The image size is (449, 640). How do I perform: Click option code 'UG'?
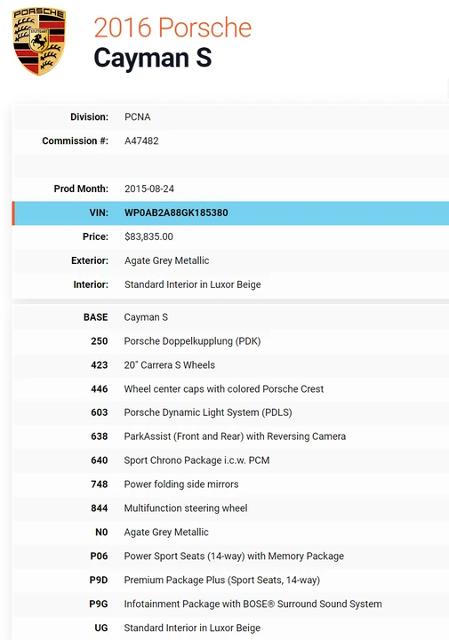tap(100, 628)
